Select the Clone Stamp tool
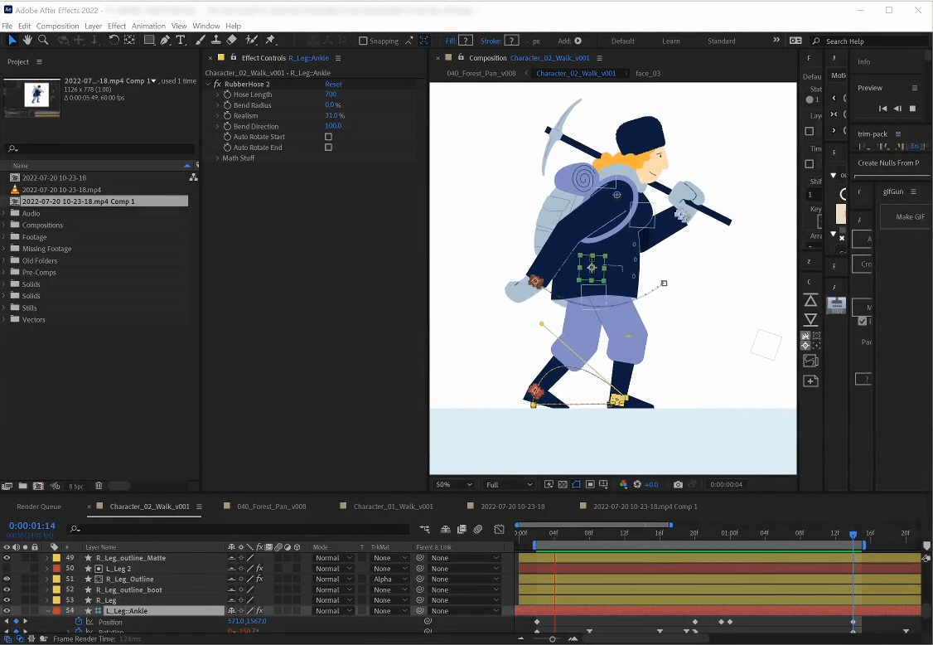Image resolution: width=933 pixels, height=645 pixels. pyautogui.click(x=216, y=40)
